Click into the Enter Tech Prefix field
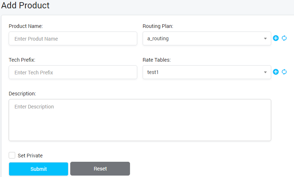 [73, 72]
